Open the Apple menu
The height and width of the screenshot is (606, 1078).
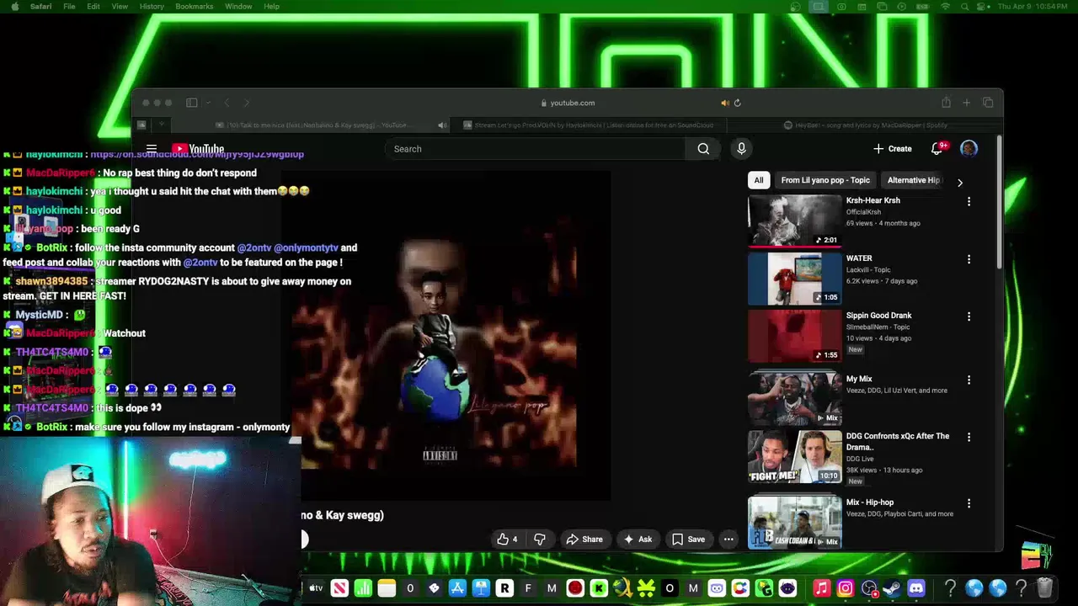pos(13,6)
